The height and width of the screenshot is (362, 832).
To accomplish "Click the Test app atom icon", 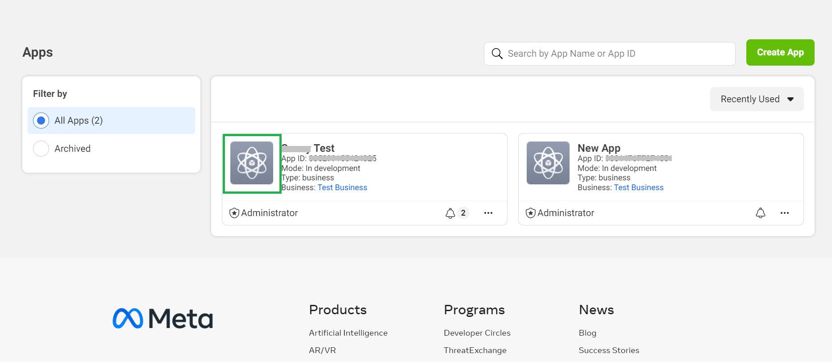I will pos(252,163).
